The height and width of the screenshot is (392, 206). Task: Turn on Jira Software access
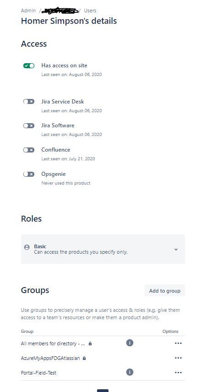(29, 126)
